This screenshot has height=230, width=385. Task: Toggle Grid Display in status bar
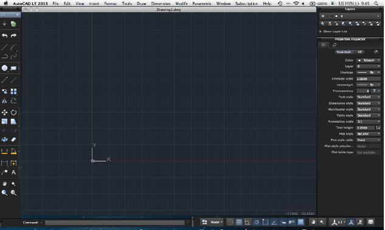tap(239, 222)
